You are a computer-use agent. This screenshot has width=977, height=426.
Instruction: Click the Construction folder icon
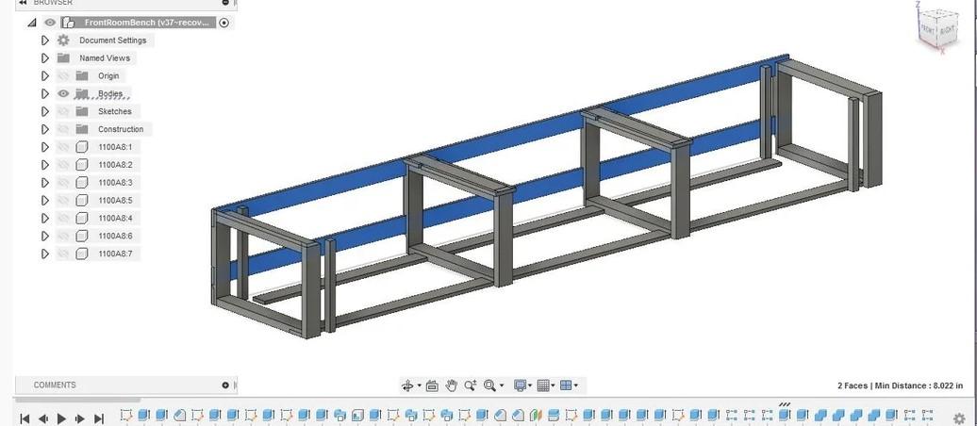[82, 129]
